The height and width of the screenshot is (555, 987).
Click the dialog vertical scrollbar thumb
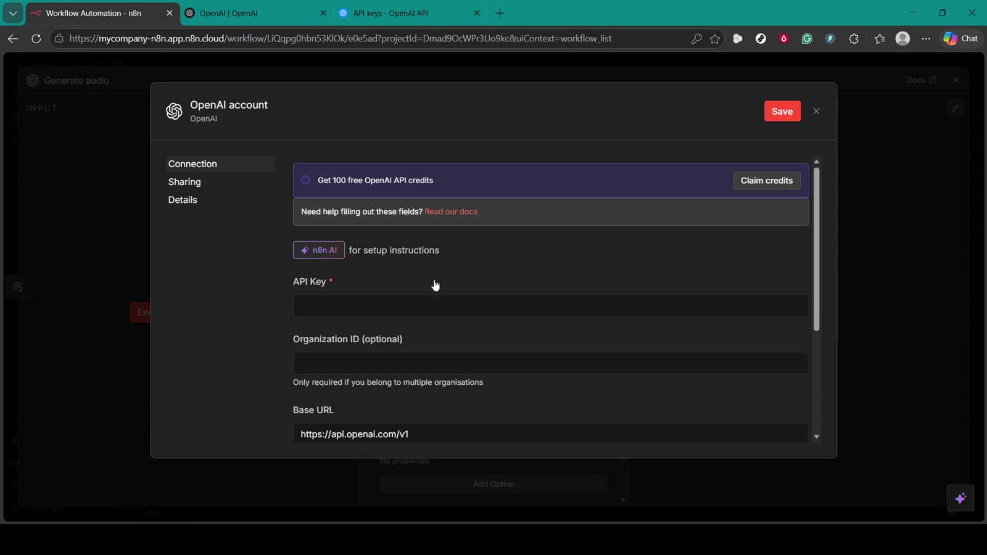tap(816, 249)
